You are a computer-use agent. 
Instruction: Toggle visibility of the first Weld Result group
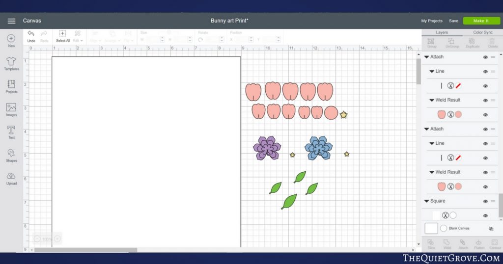pyautogui.click(x=485, y=100)
